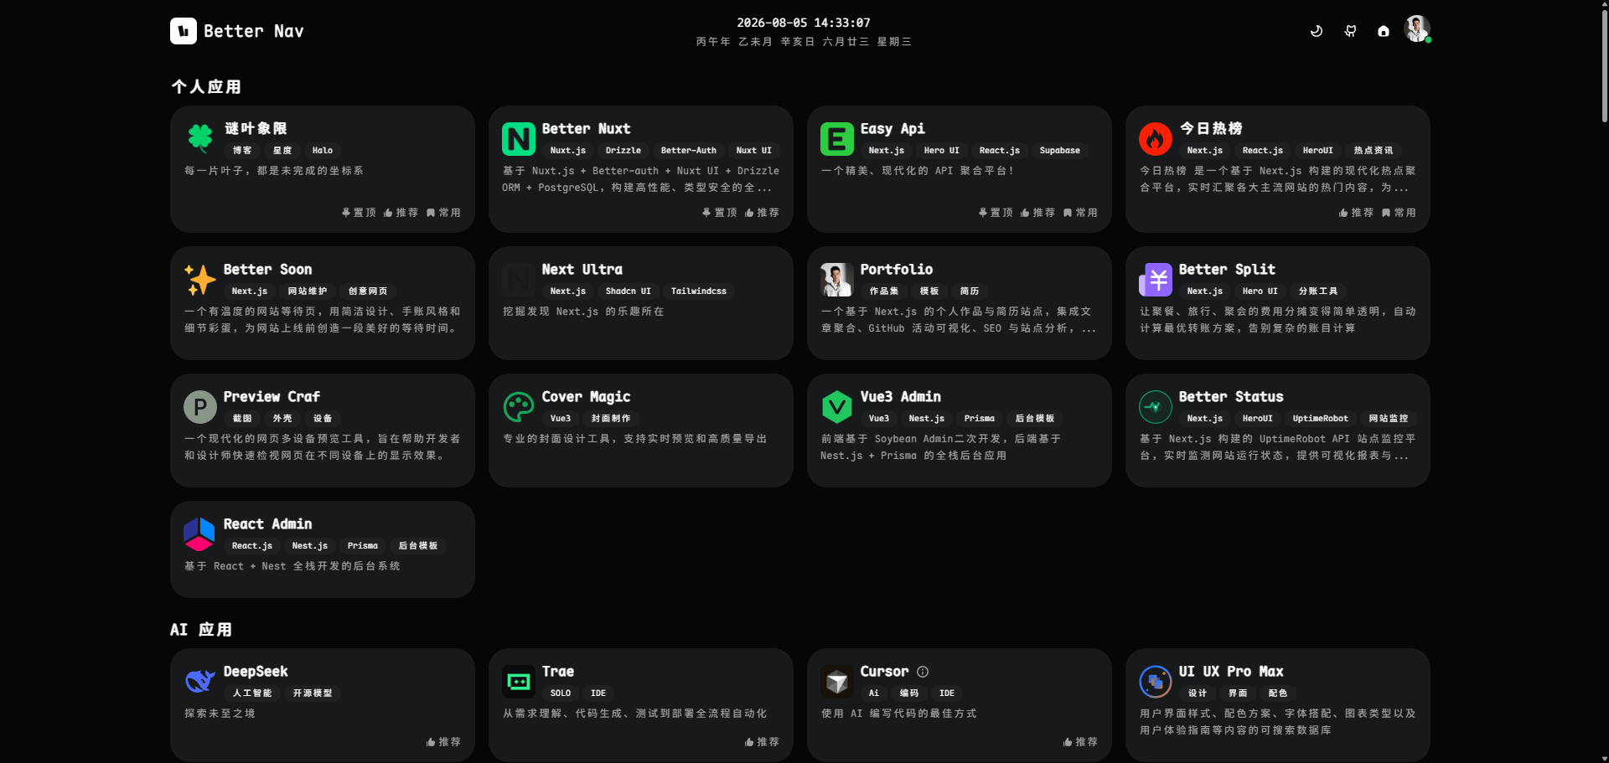Click the Portfolio photo icon
This screenshot has height=763, width=1609.
click(x=837, y=279)
